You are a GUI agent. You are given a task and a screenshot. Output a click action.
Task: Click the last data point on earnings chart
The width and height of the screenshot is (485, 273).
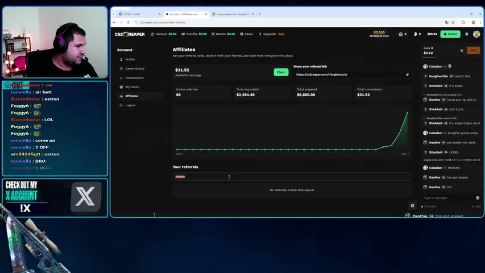click(407, 113)
